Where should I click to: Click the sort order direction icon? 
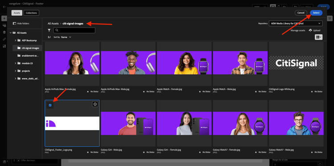(x=49, y=37)
